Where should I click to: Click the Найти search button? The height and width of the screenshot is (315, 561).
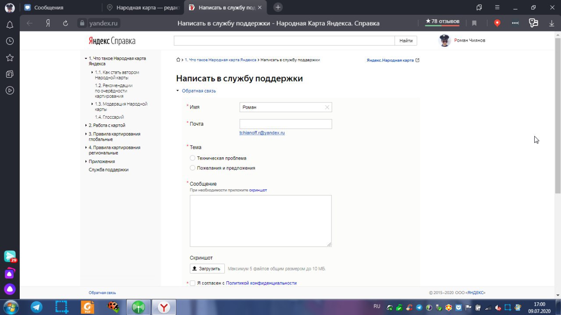click(x=406, y=41)
